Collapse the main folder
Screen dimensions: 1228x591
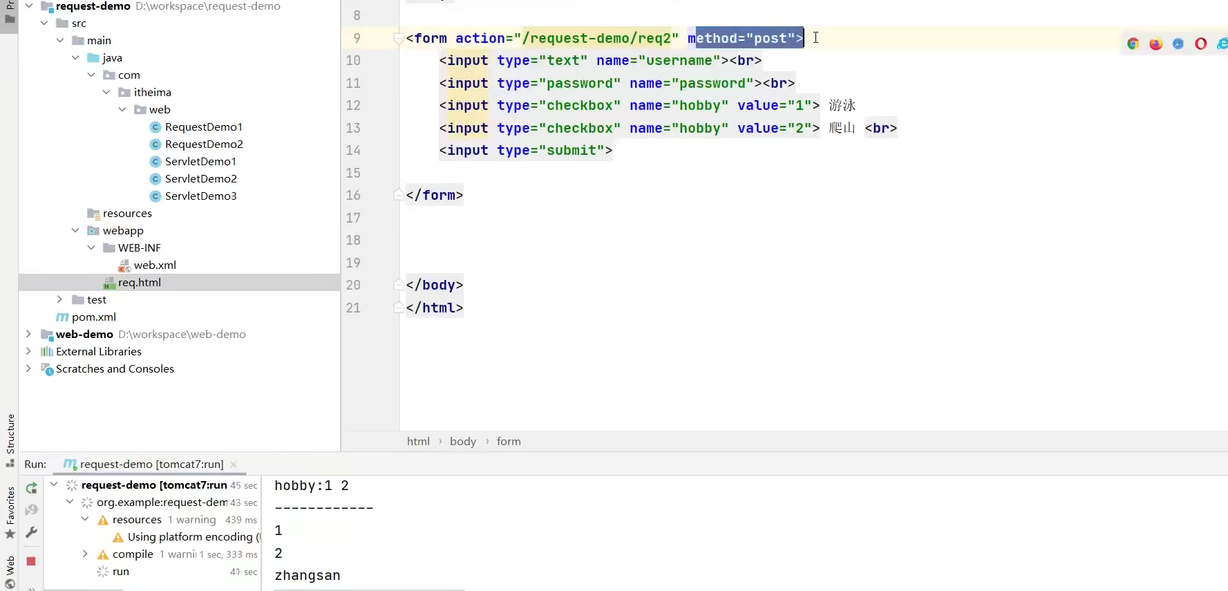(x=60, y=40)
